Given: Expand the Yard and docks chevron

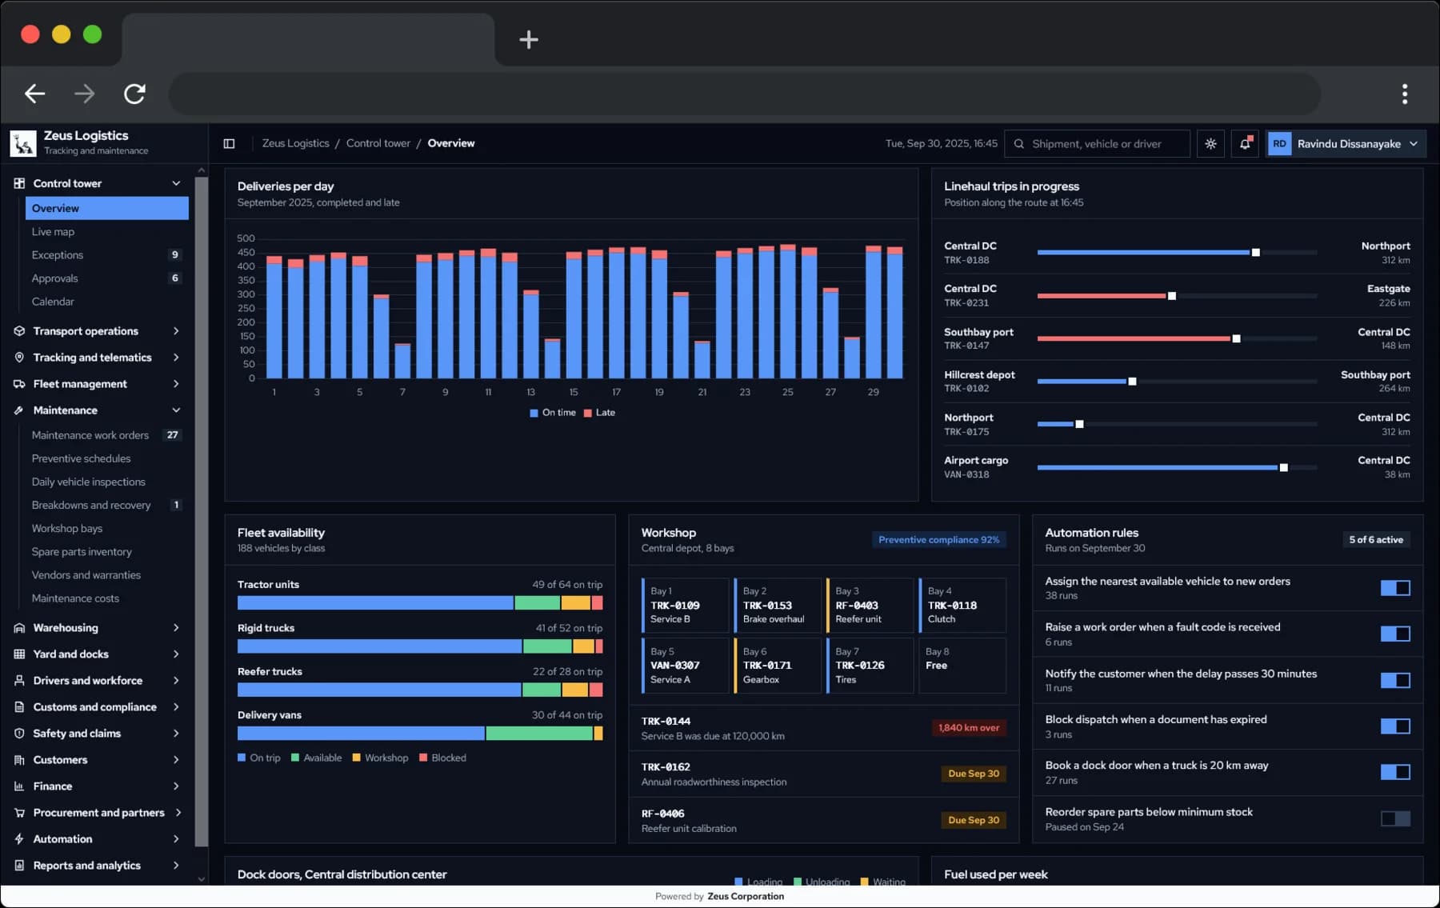Looking at the screenshot, I should point(176,654).
